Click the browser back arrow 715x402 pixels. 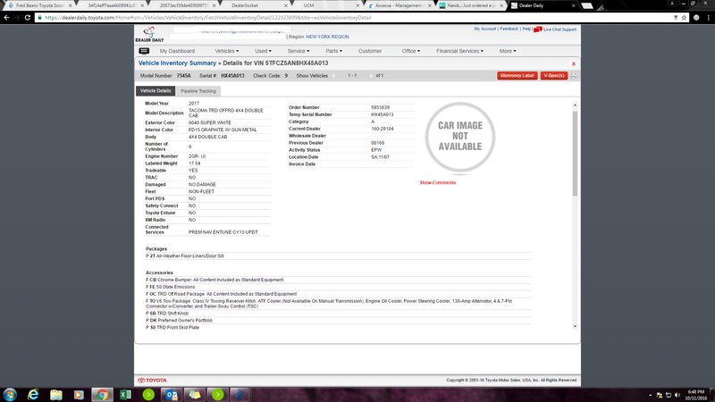pyautogui.click(x=6, y=17)
